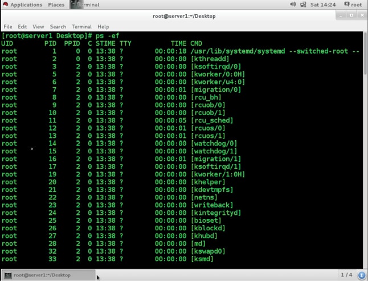This screenshot has width=368, height=281.
Task: Click the [bioset] process entry
Action: pos(206,221)
